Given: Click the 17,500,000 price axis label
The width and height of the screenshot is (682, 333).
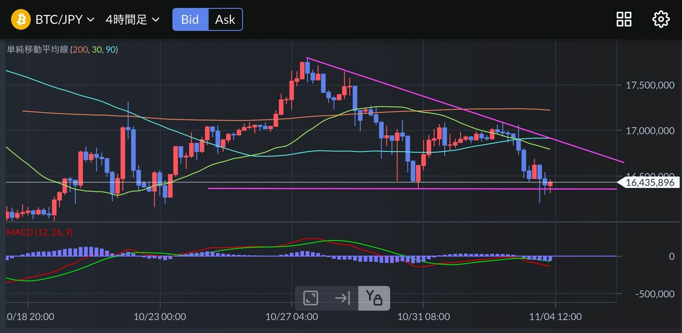Looking at the screenshot, I should pos(650,85).
